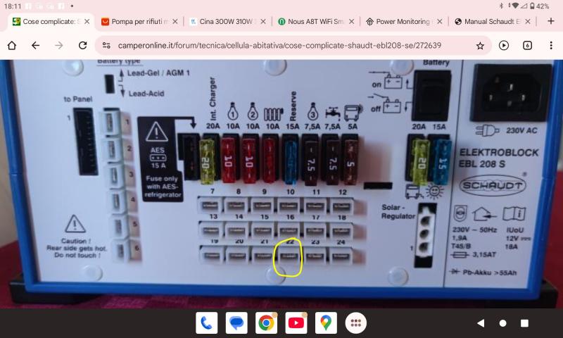This screenshot has width=563, height=338.
Task: Tap the play media button in toolbar
Action: point(504,45)
